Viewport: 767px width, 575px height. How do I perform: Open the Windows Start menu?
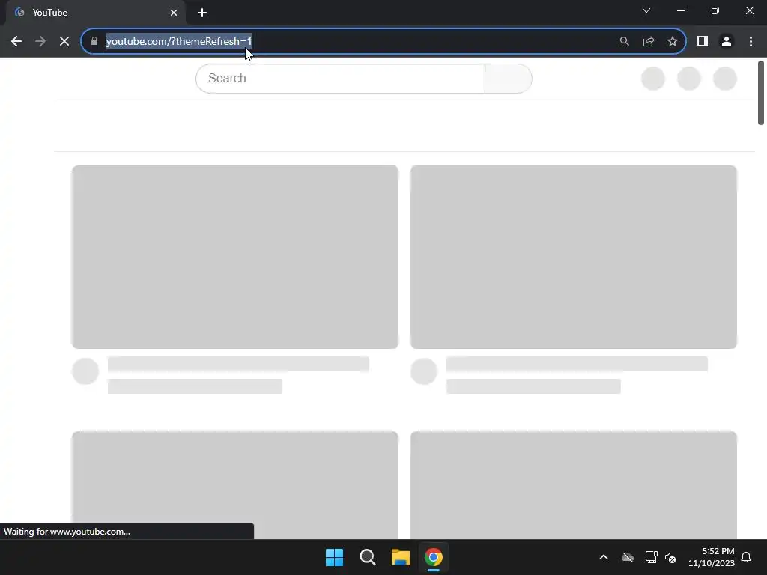pyautogui.click(x=335, y=557)
